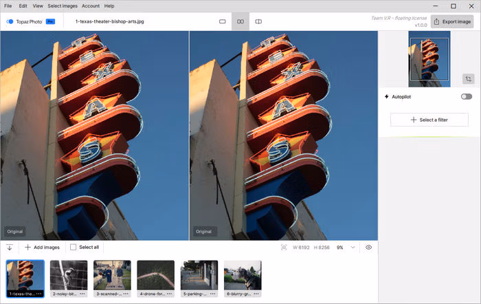Click the collapse filmstrip arrow icon

(x=10, y=247)
